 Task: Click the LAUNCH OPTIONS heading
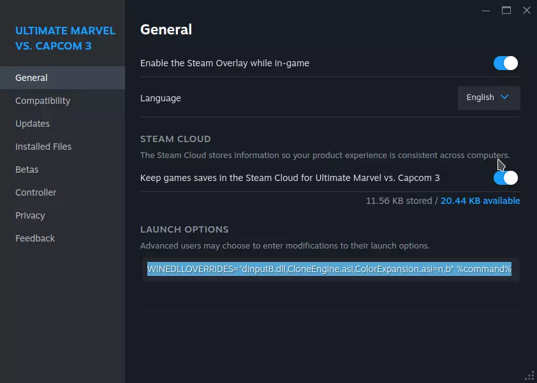pos(184,229)
